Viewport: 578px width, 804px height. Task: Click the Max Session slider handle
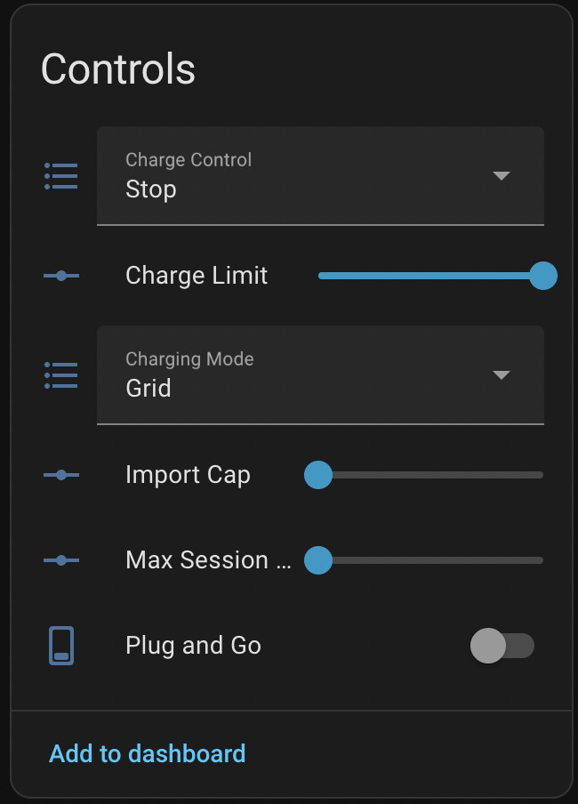pyautogui.click(x=318, y=560)
